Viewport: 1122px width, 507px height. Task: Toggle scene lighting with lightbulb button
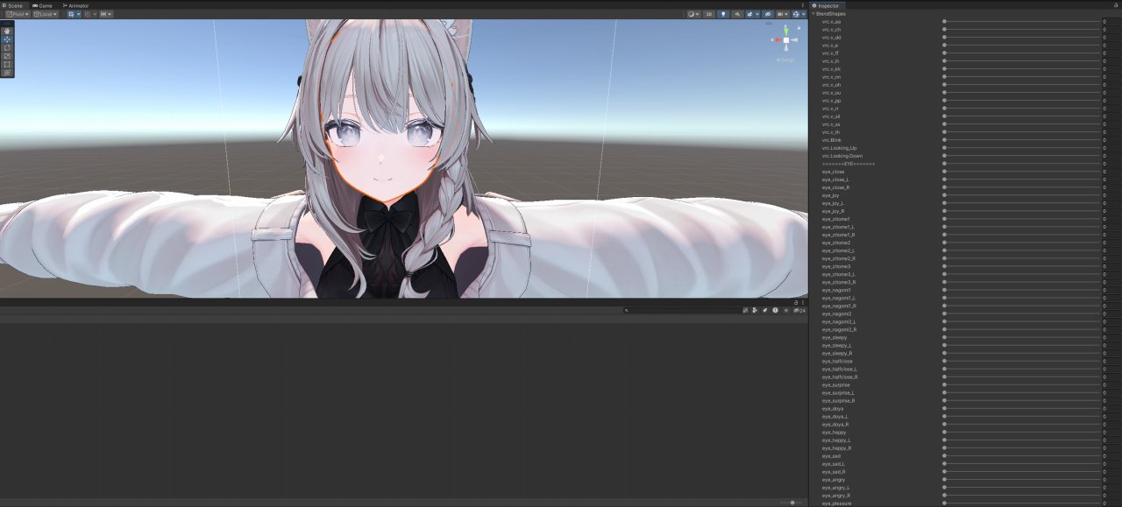[x=723, y=14]
